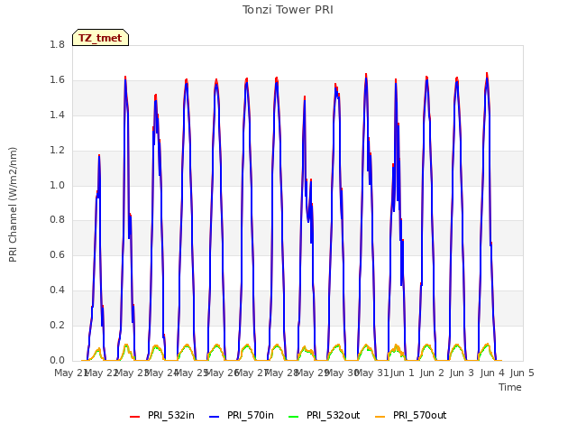Click the 1.4 y-axis tick label
Viewport: 577px width, 433px height.
pyautogui.click(x=57, y=115)
